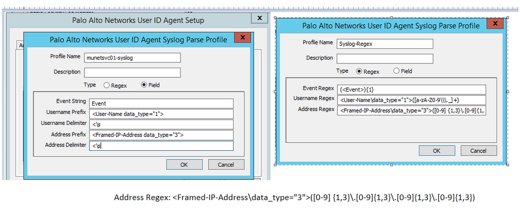
Task: Close the munetsvc01-syslog Parse Profile dialog
Action: pyautogui.click(x=243, y=37)
